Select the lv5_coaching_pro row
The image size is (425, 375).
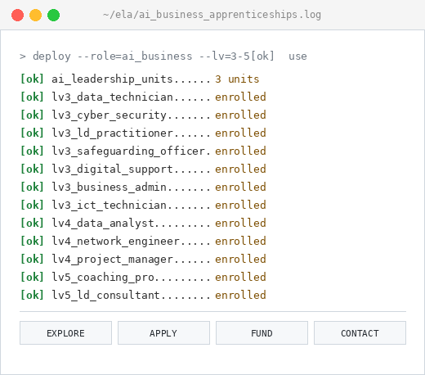pyautogui.click(x=143, y=278)
